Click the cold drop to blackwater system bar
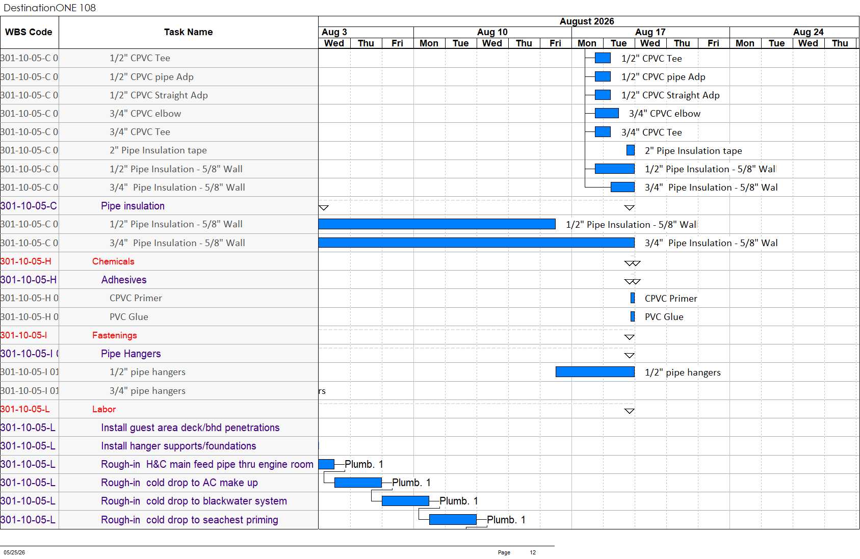The height and width of the screenshot is (559, 860). point(405,501)
